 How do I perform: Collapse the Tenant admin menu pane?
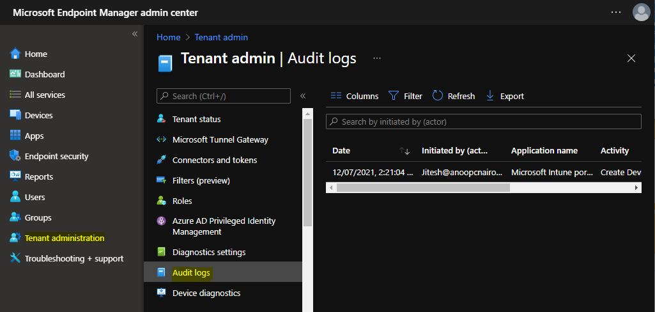303,96
